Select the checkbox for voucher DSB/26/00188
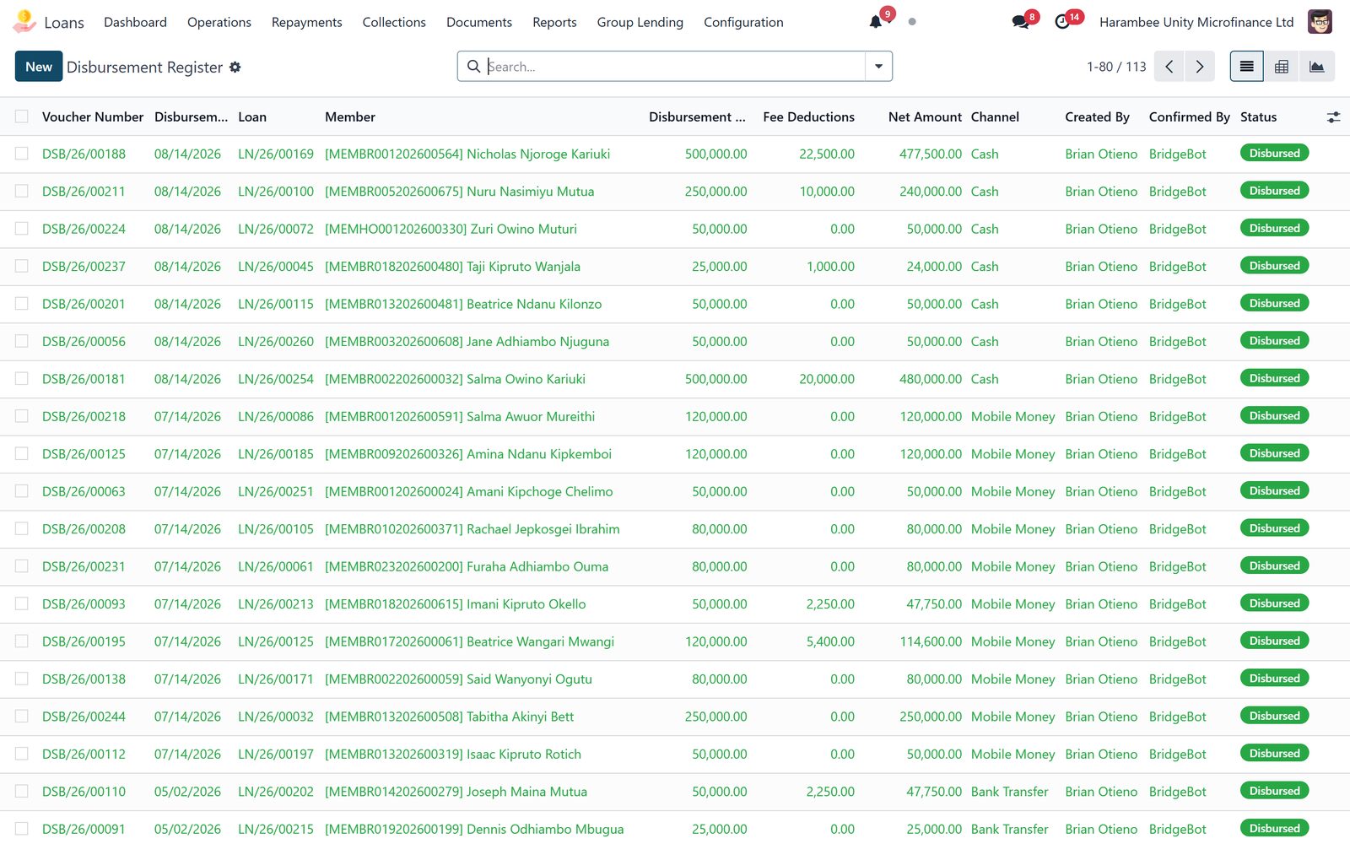Screen dimensions: 1350x844 click(22, 154)
